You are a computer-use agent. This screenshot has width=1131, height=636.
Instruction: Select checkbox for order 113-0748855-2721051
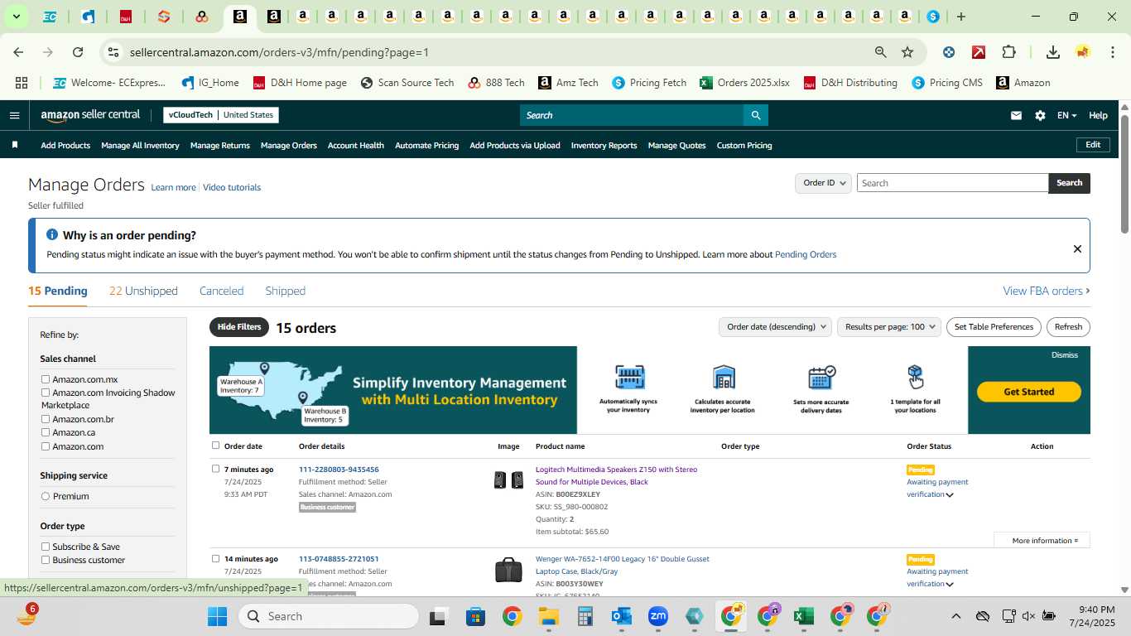click(215, 558)
